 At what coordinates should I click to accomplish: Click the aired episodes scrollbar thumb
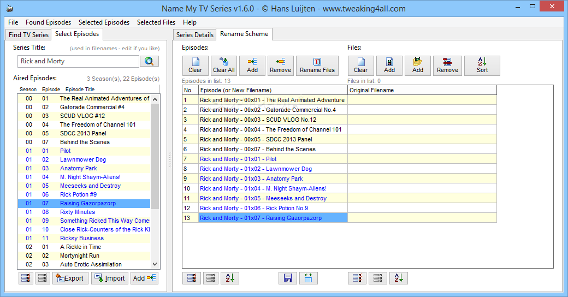pyautogui.click(x=155, y=156)
